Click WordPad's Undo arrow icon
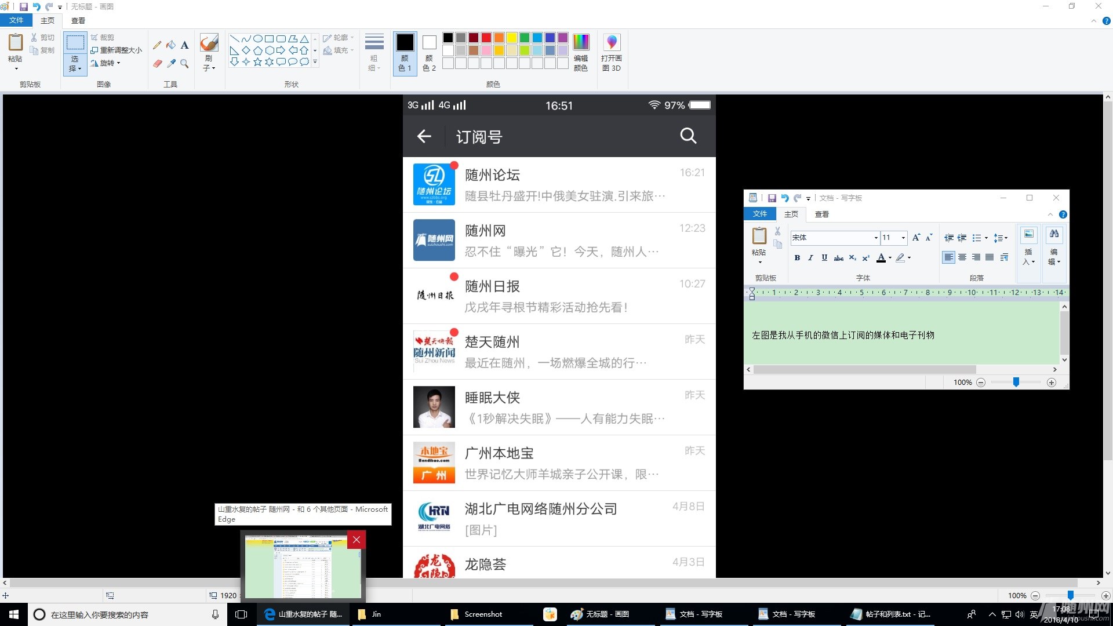1113x626 pixels. (785, 198)
